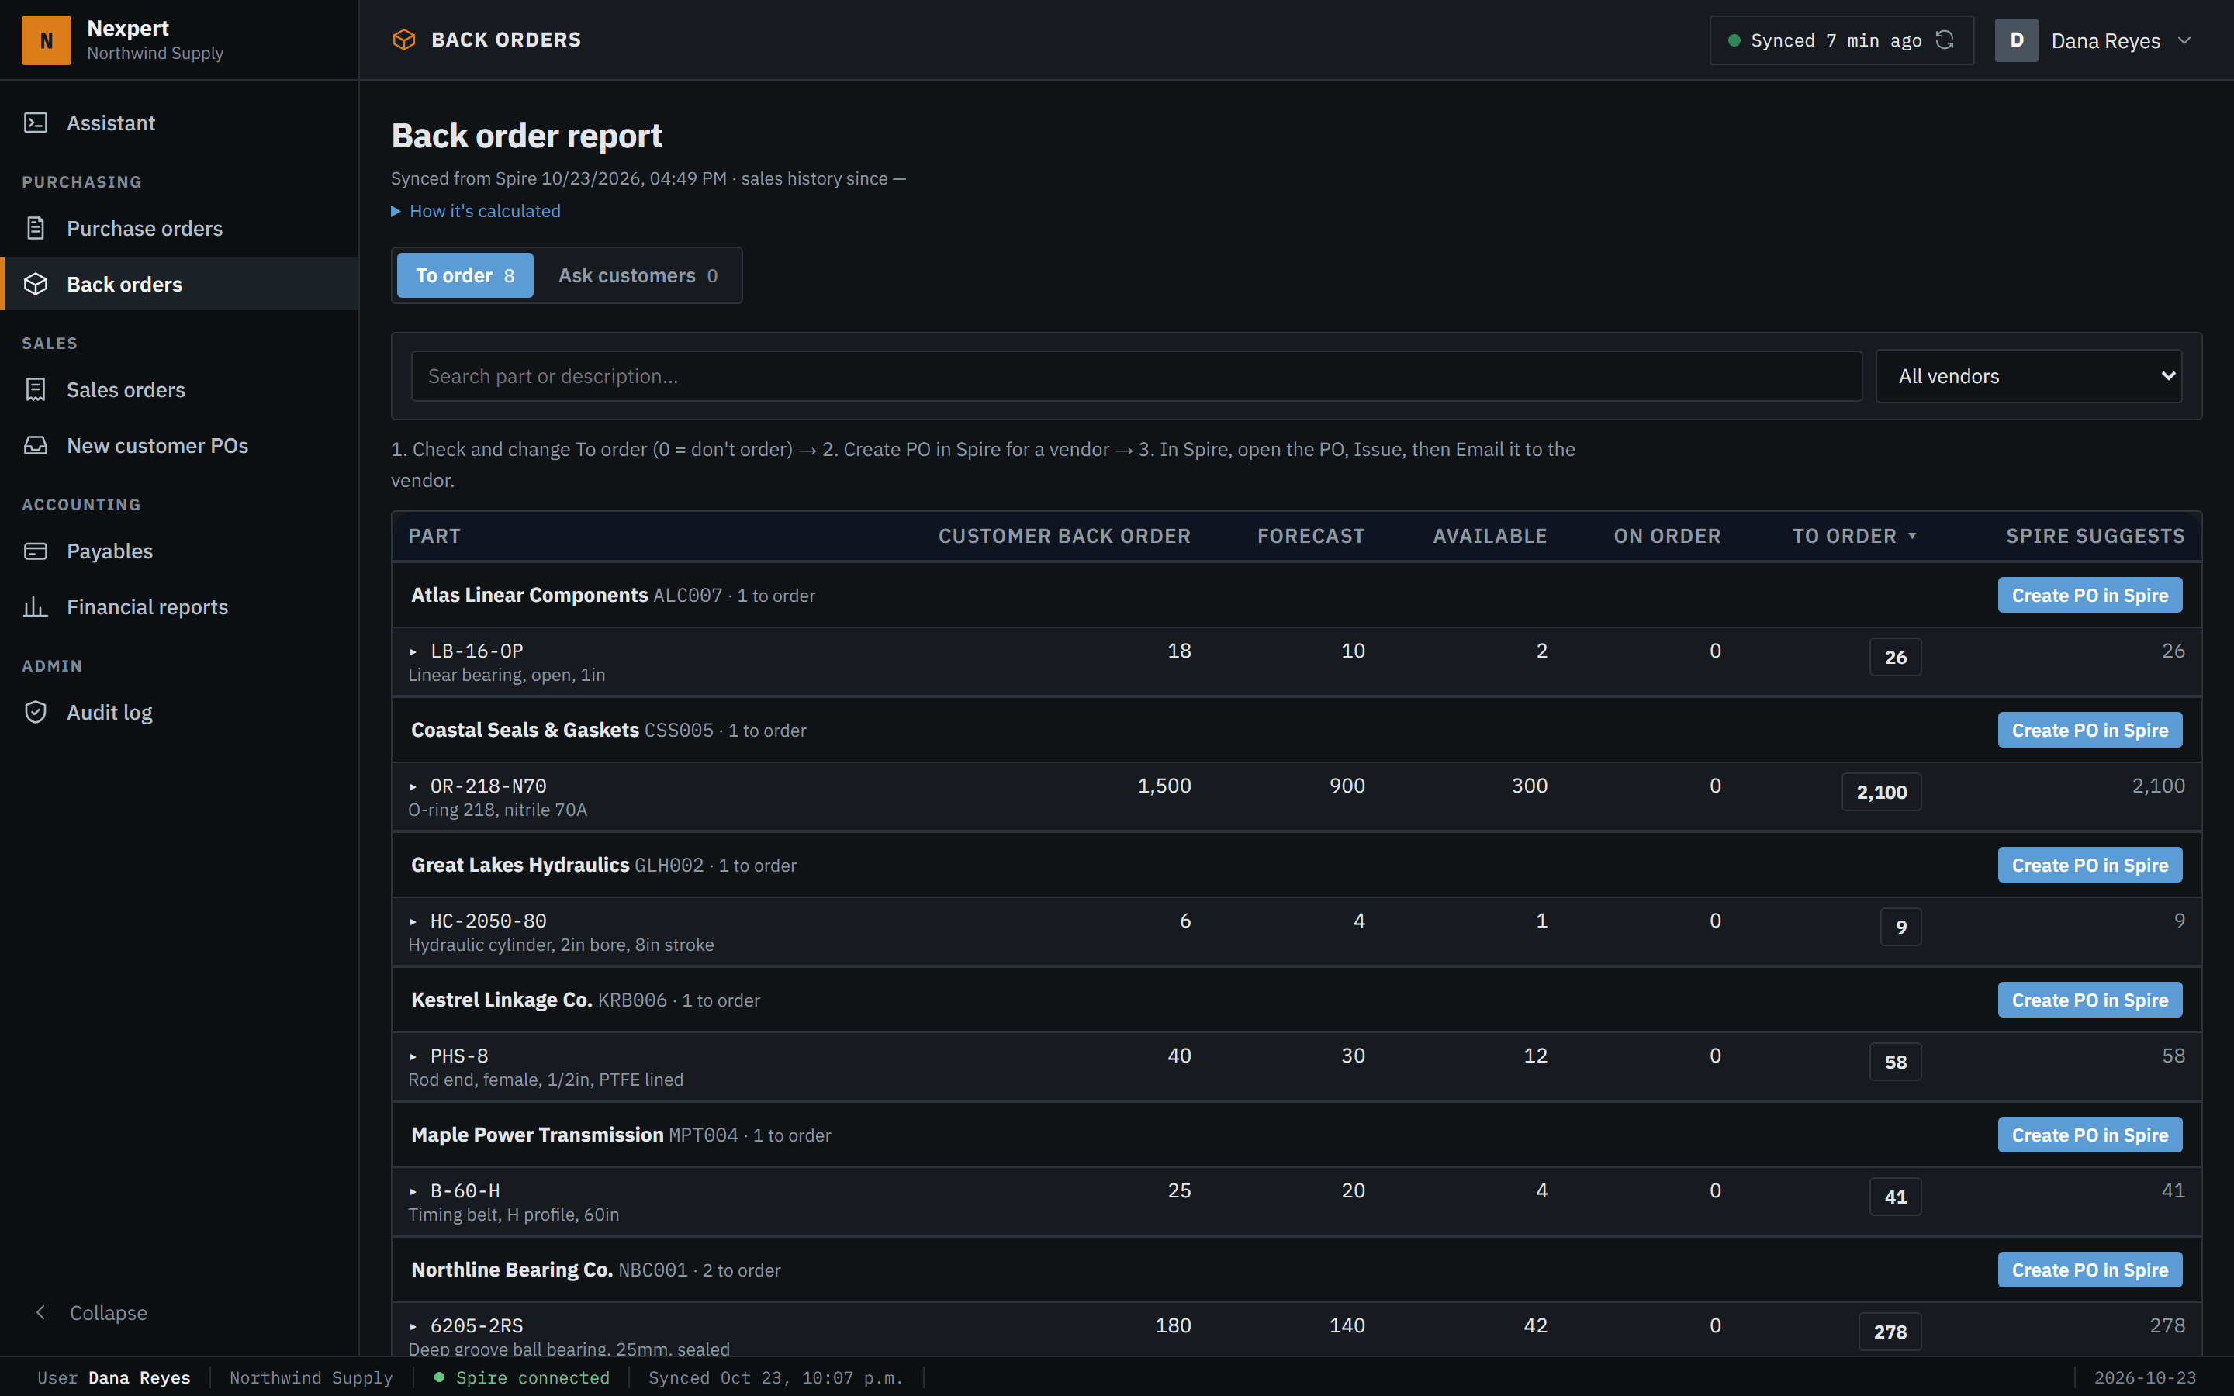This screenshot has width=2234, height=1396.
Task: Click 'Synced Oct 23, 10:07 p.m.' status text
Action: pos(776,1377)
